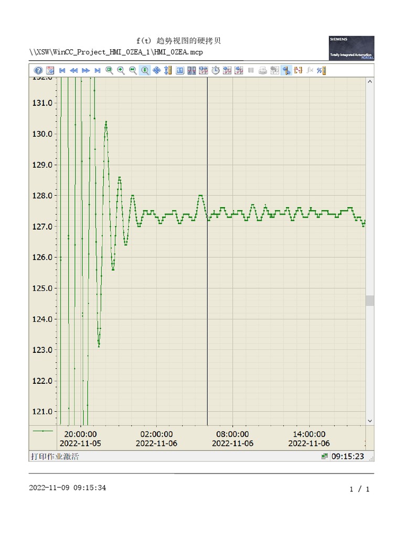Viewport: 403px width, 537px height.
Task: Click the green trend legend line
Action: tap(43, 431)
